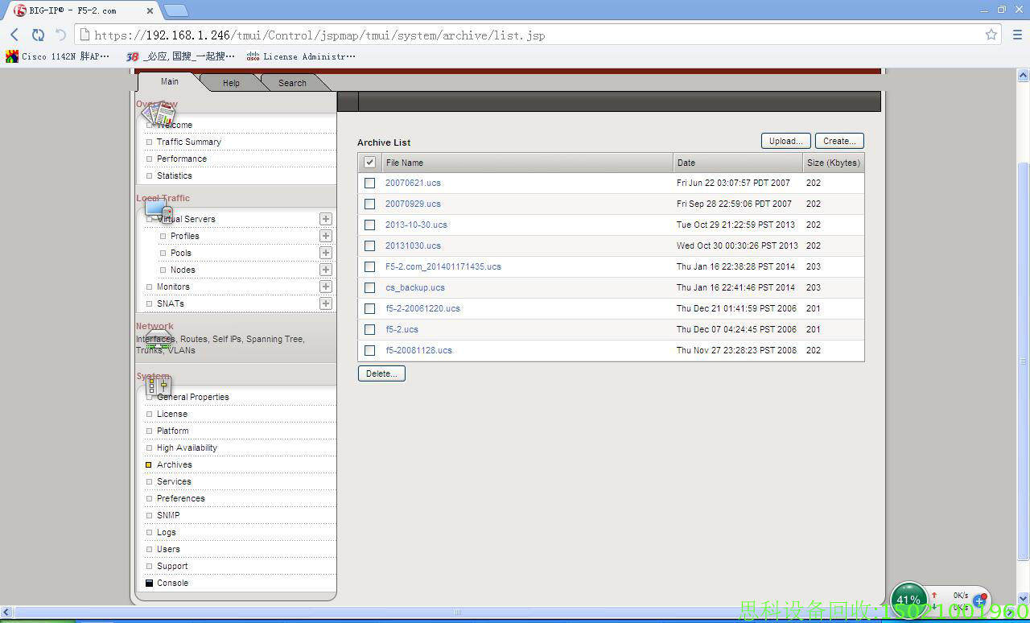This screenshot has width=1030, height=623.
Task: Click the Create... button
Action: tap(839, 141)
